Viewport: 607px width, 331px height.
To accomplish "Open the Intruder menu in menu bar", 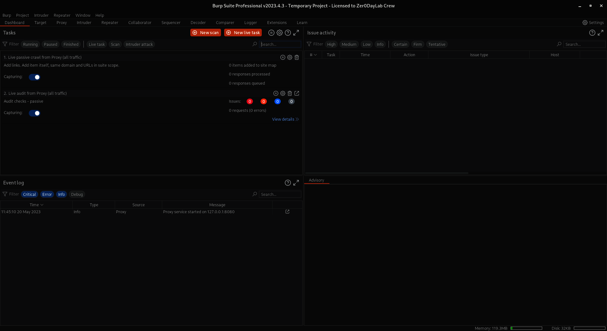I will pyautogui.click(x=41, y=15).
